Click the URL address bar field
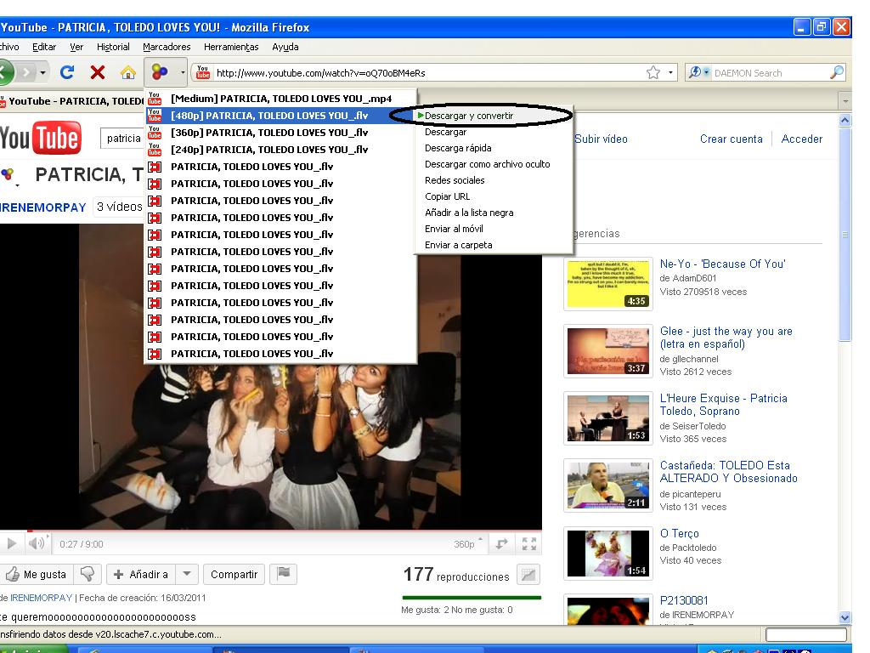The height and width of the screenshot is (653, 870). click(427, 73)
